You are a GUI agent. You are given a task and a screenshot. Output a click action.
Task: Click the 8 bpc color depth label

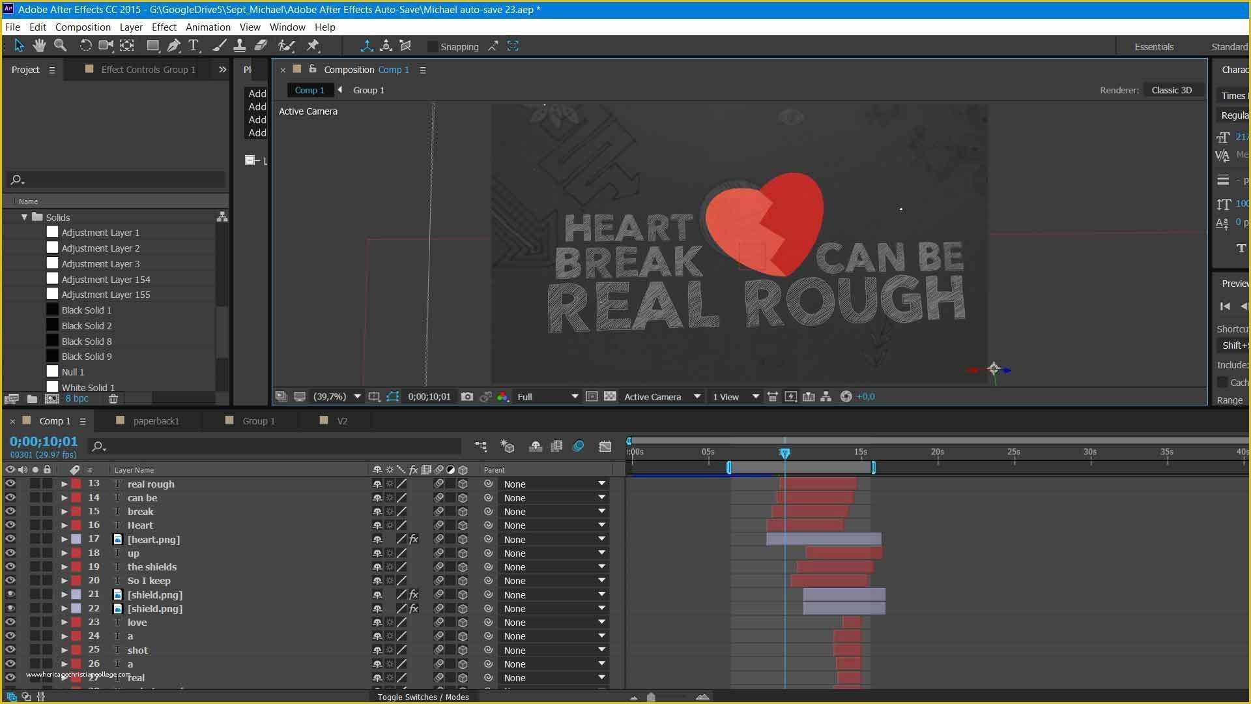tap(77, 398)
